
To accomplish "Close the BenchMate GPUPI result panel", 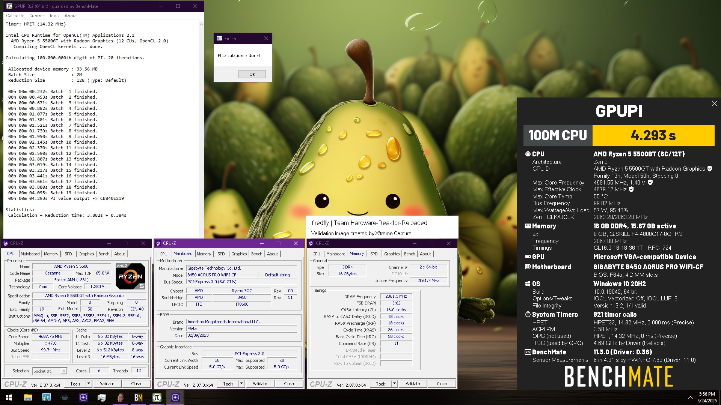I will (714, 103).
